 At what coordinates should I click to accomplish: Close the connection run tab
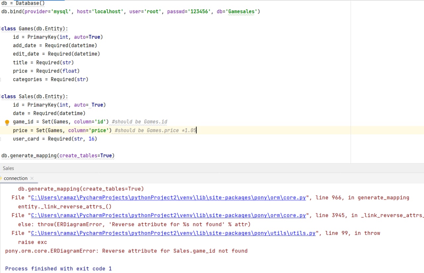(32, 178)
